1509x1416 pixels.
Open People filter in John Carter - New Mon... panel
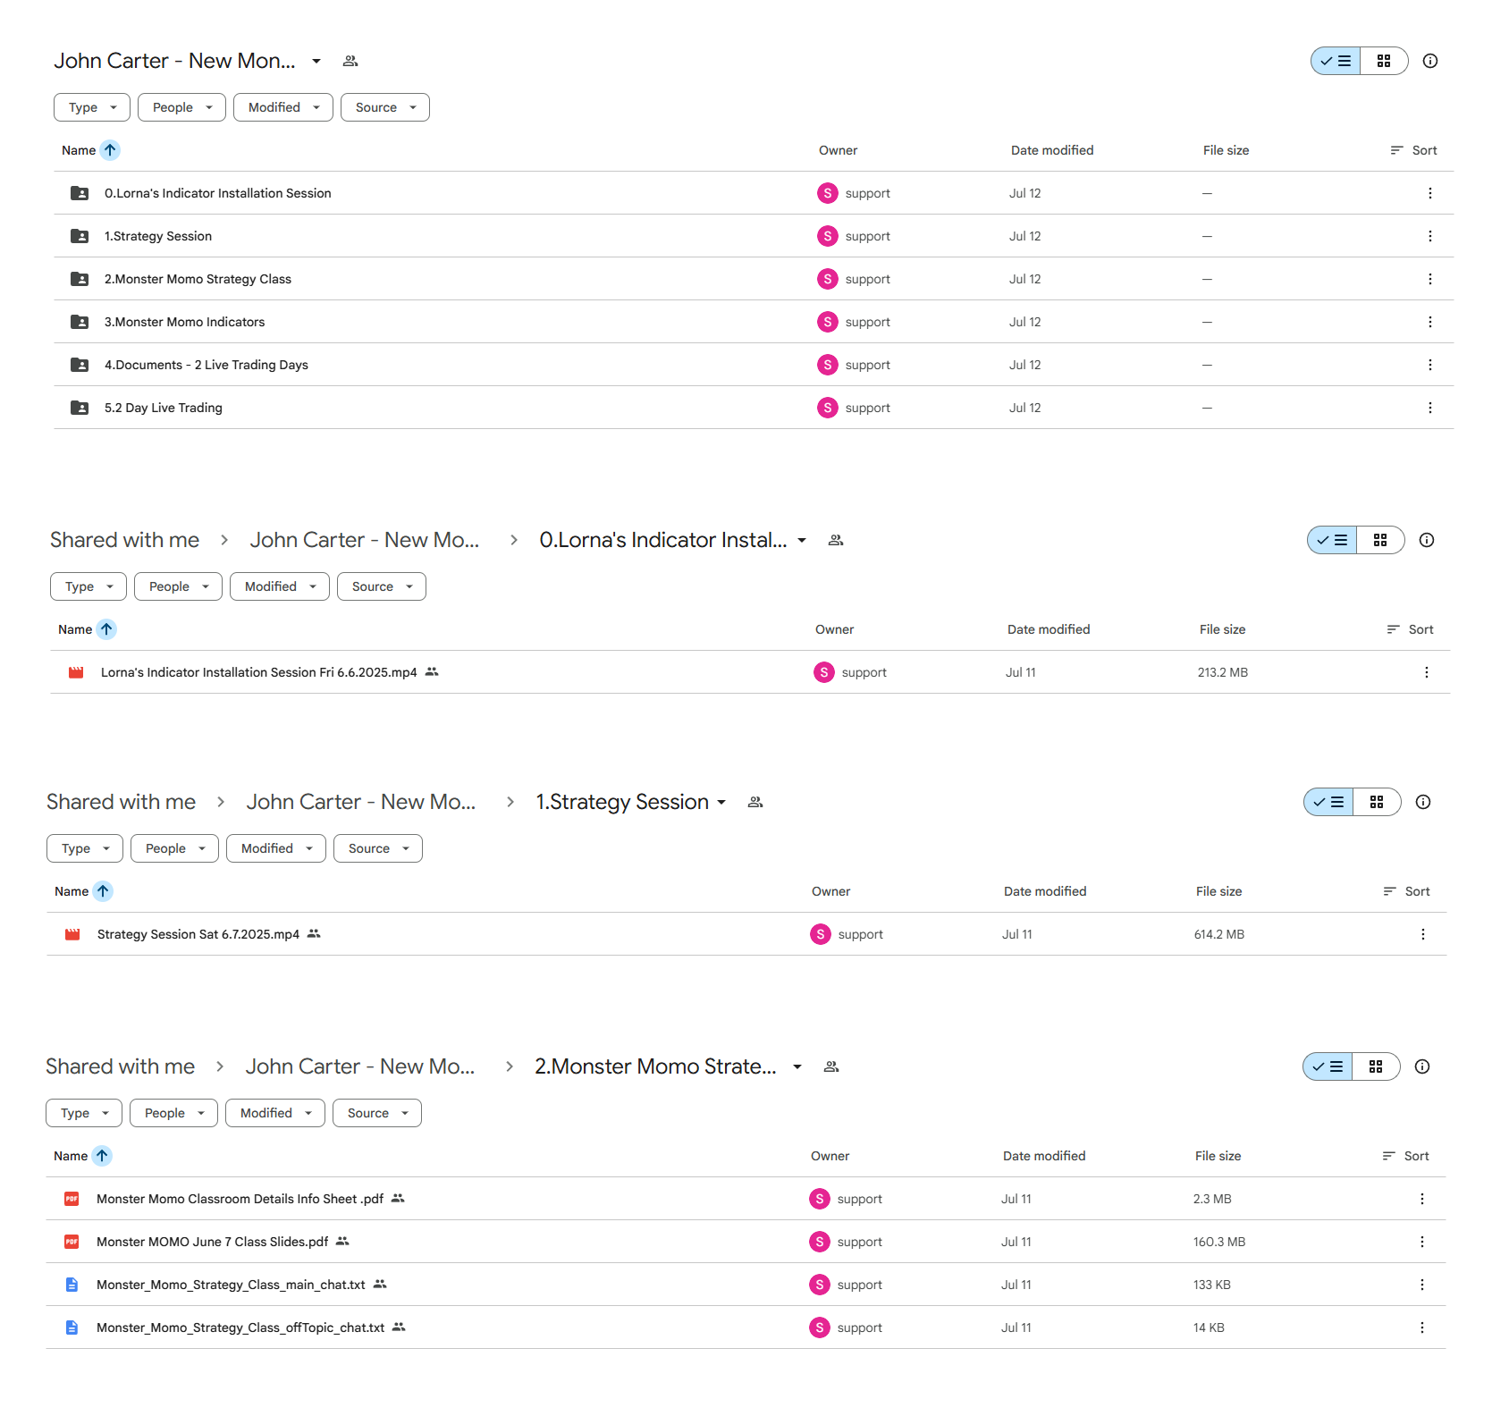(x=181, y=107)
